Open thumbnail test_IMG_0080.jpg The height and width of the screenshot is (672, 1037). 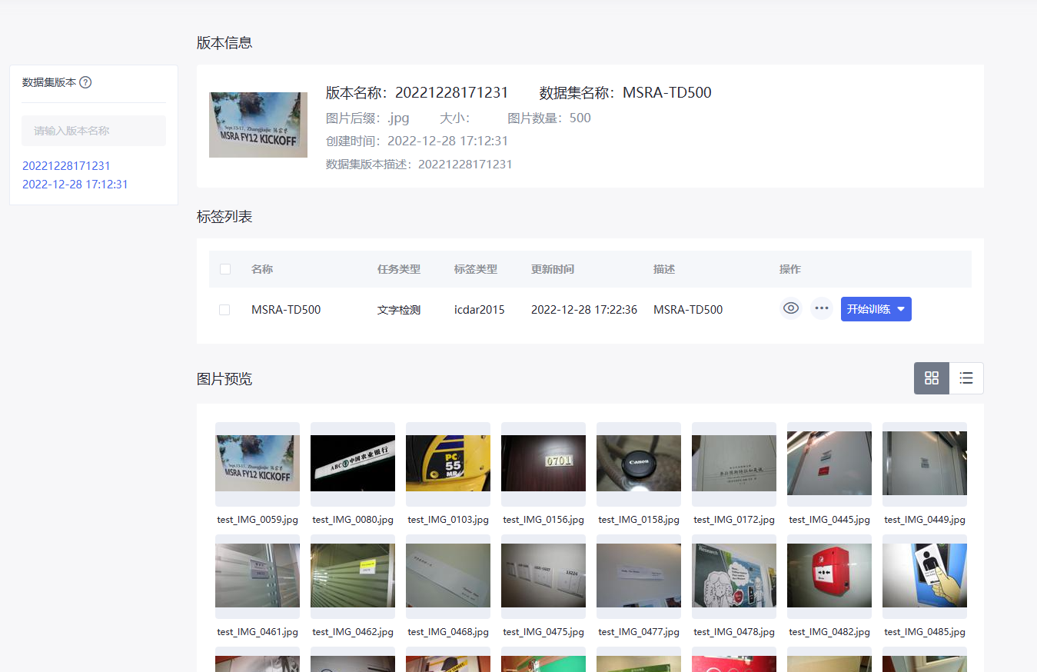(353, 463)
